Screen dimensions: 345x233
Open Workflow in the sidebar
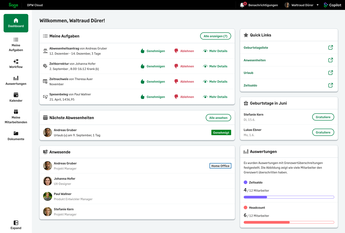coord(16,64)
